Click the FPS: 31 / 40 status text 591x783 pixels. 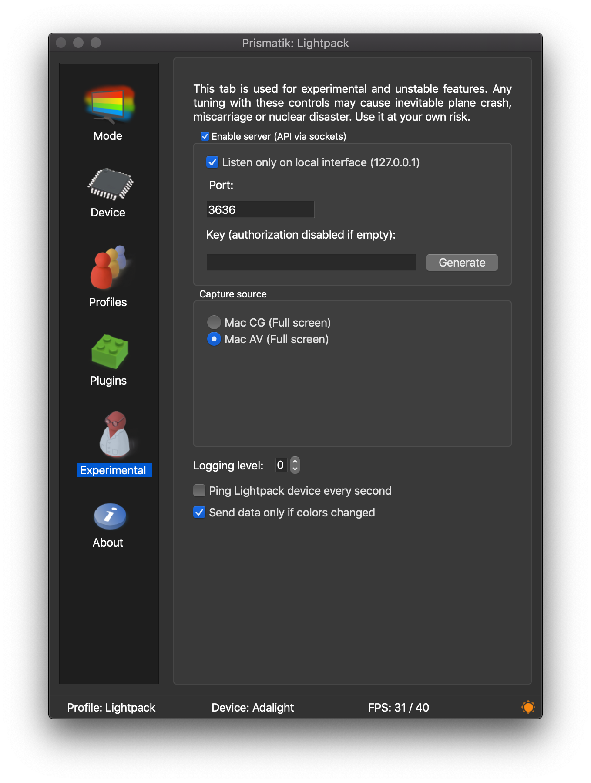pyautogui.click(x=399, y=708)
